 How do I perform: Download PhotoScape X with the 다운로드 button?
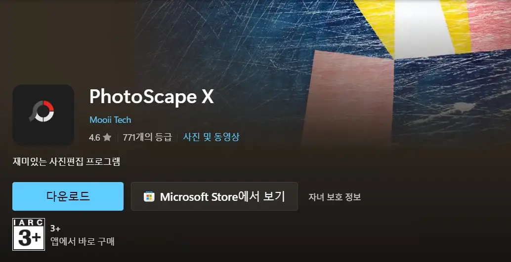[68, 196]
